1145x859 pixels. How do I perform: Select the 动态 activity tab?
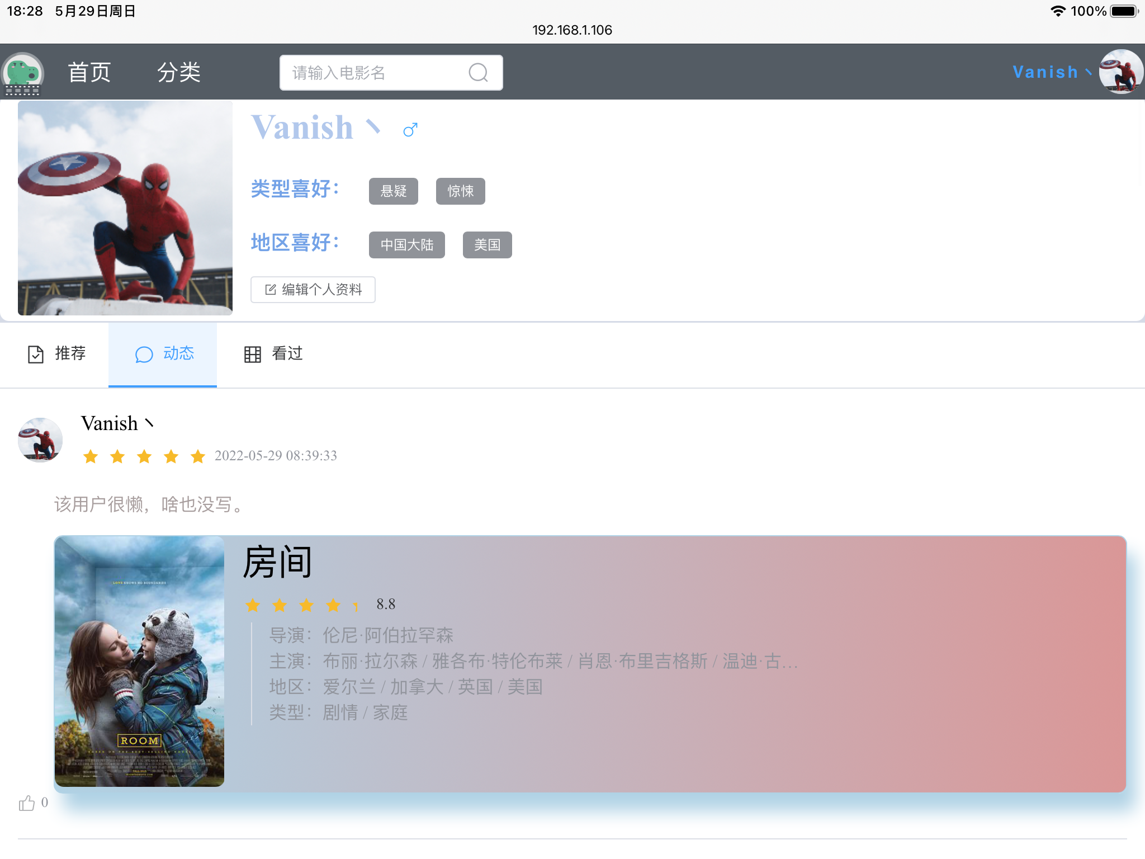pos(163,354)
